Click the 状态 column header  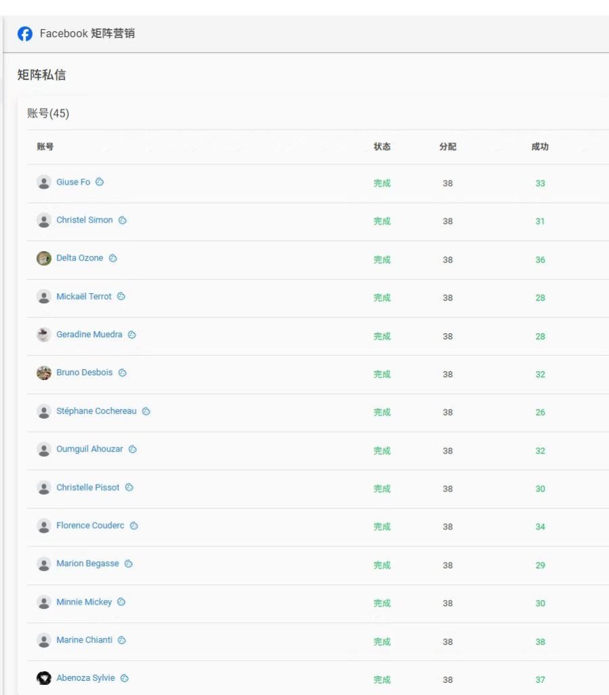click(x=382, y=147)
